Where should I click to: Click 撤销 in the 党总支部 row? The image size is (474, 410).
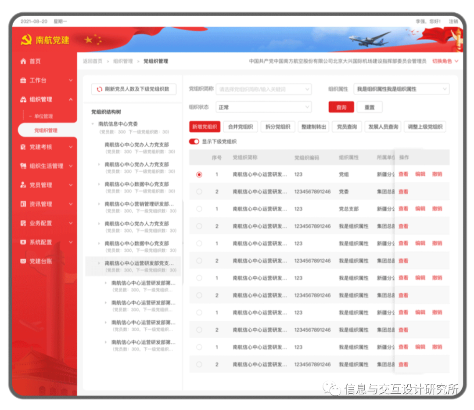(437, 209)
